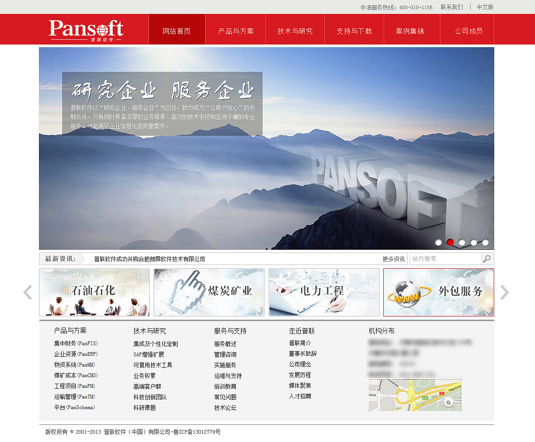535x442 pixels.
Task: Select the fifth banner slide dot
Action: (x=485, y=242)
